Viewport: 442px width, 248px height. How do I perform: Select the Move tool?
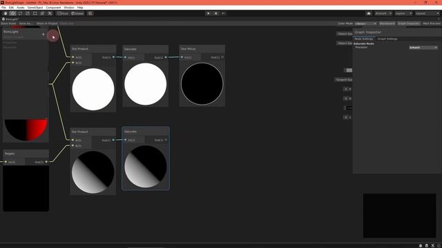[x=12, y=14]
